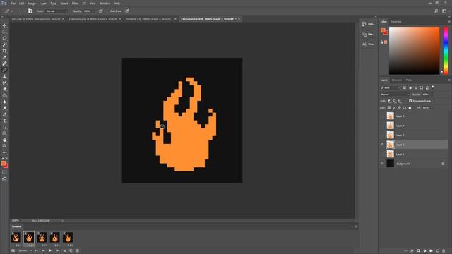Open the collapsed Character panel

click(369, 44)
